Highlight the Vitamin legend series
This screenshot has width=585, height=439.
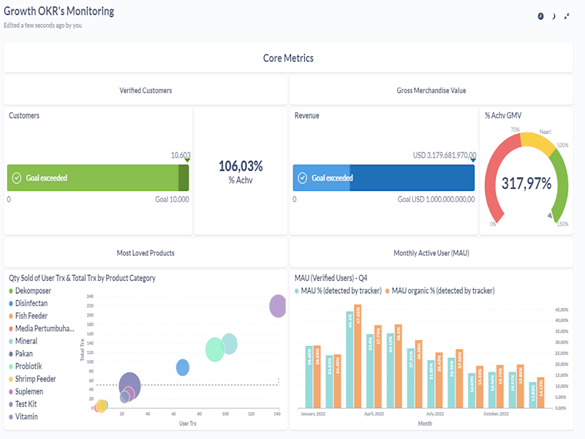23,416
